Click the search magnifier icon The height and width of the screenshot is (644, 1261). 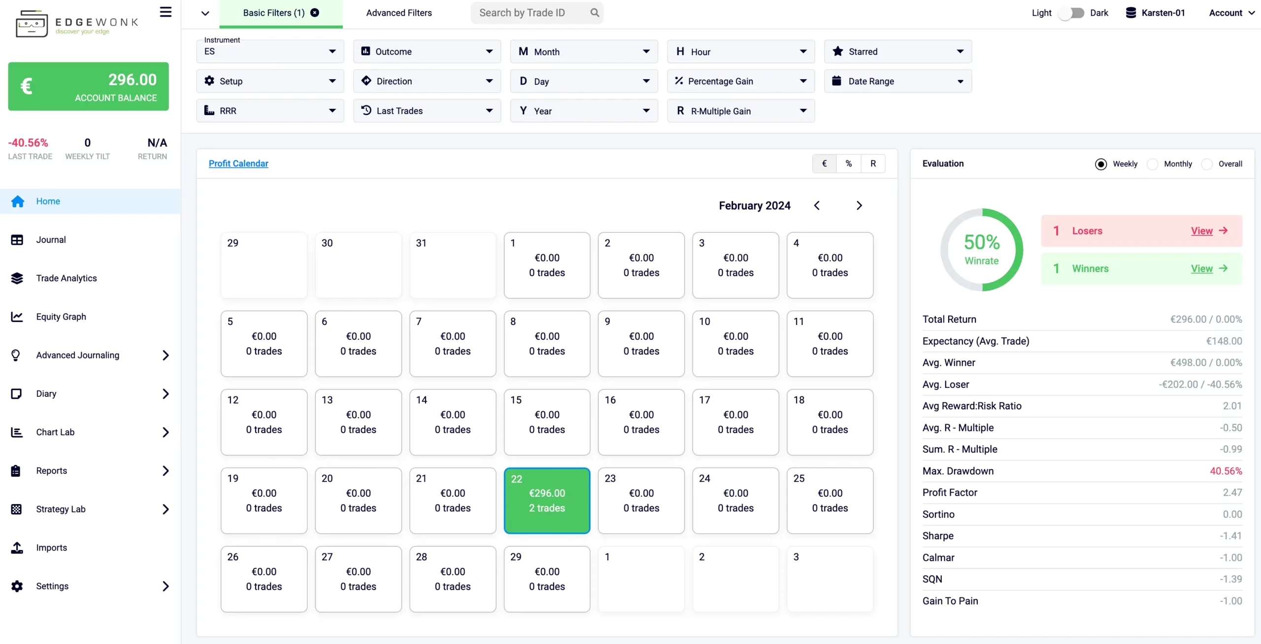[595, 13]
